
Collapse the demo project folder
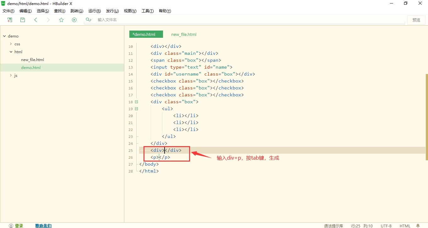click(x=4, y=36)
